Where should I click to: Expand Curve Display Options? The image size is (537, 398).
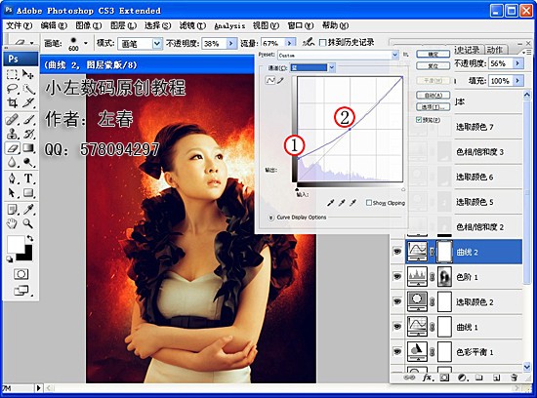click(270, 218)
